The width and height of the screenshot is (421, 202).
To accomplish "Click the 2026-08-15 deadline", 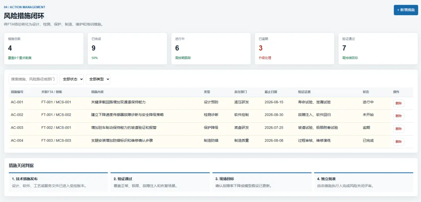I will pyautogui.click(x=274, y=102).
